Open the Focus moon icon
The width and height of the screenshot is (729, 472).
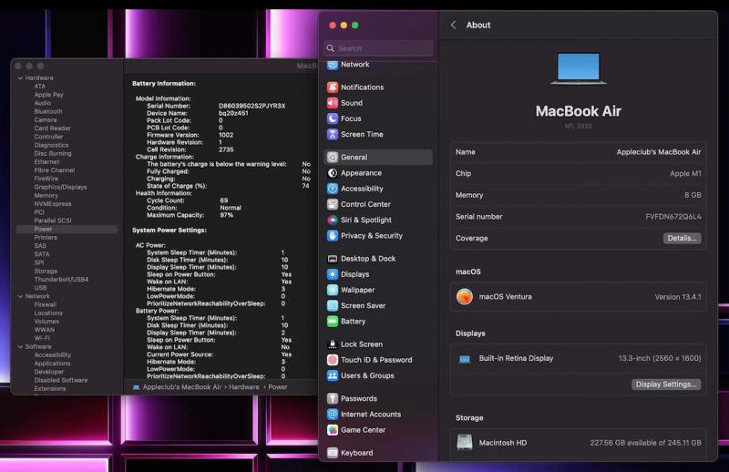point(332,118)
